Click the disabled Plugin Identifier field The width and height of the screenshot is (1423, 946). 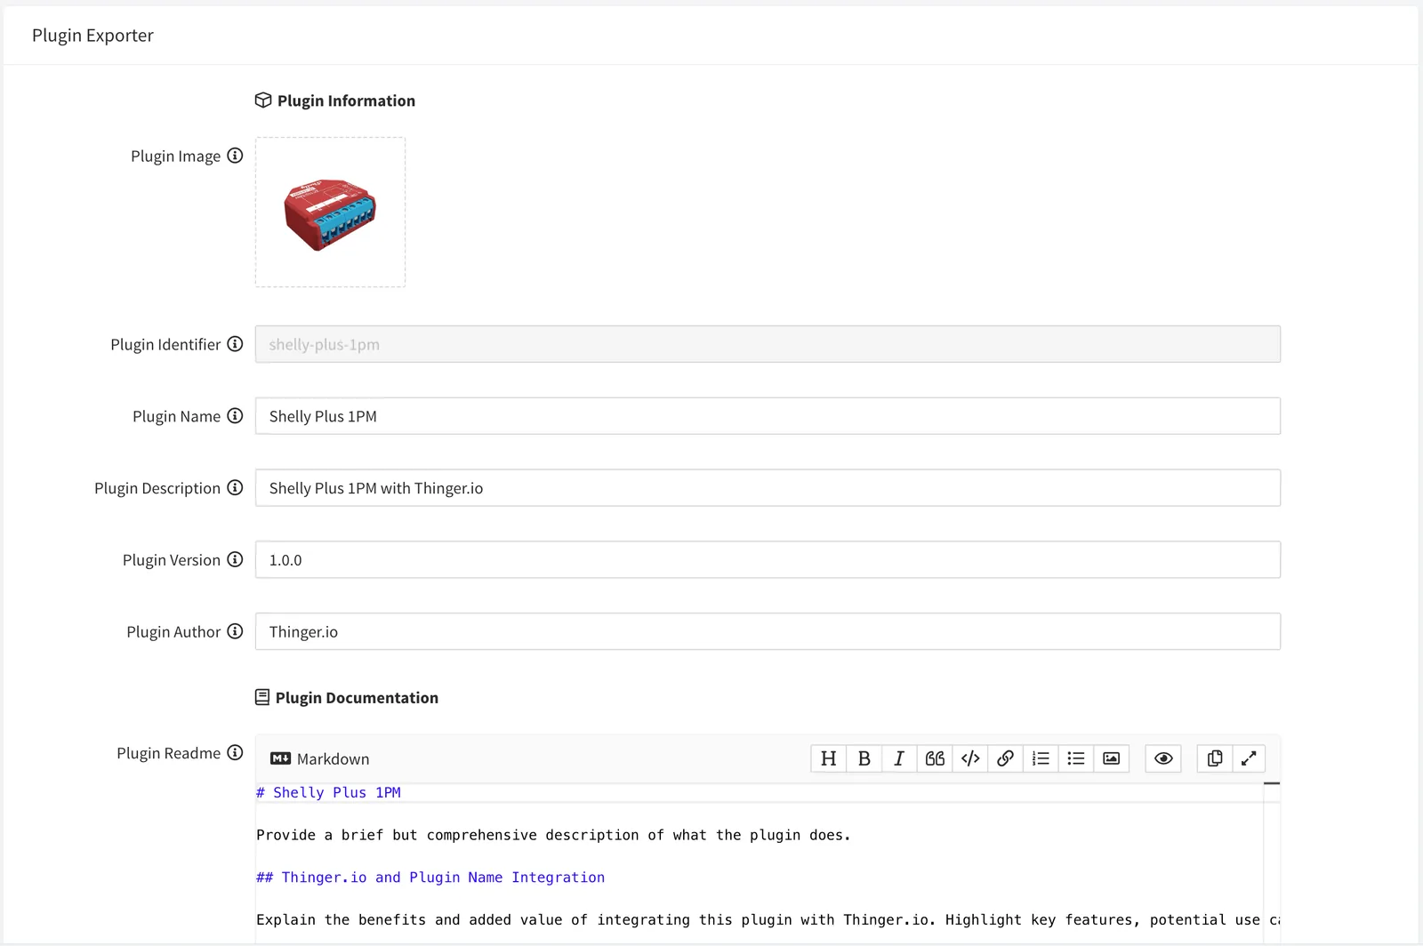click(x=768, y=344)
